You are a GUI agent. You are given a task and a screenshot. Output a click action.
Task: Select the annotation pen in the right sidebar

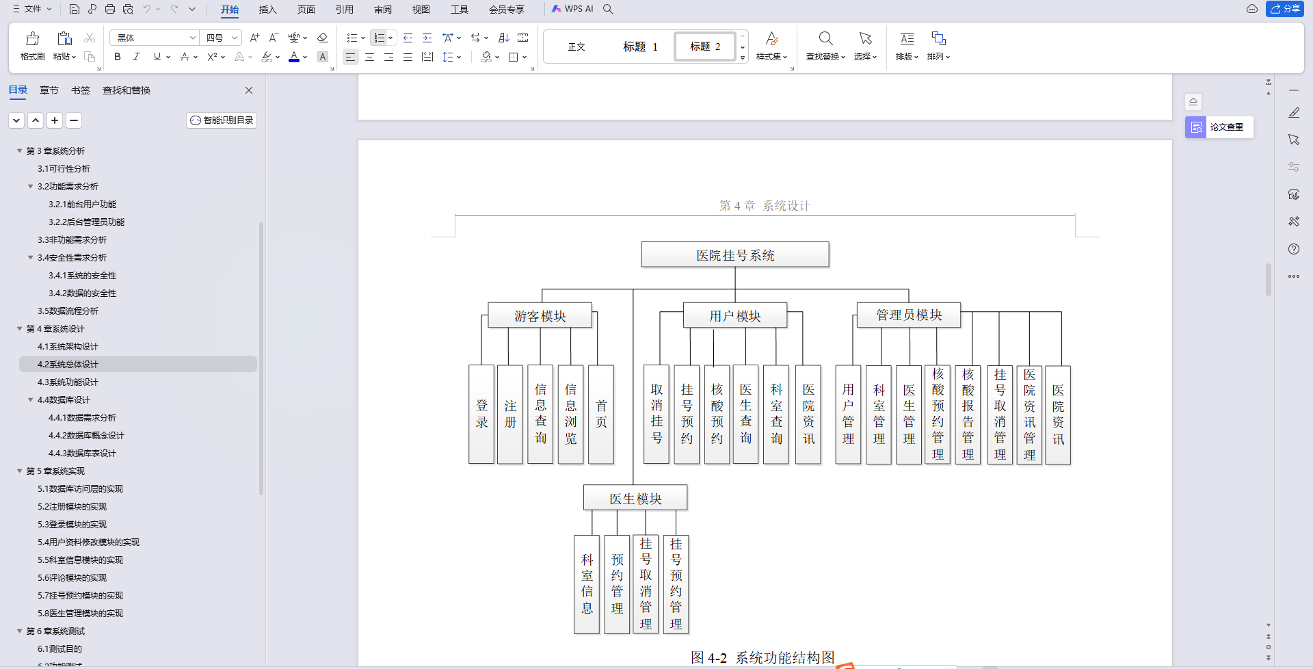coord(1293,112)
